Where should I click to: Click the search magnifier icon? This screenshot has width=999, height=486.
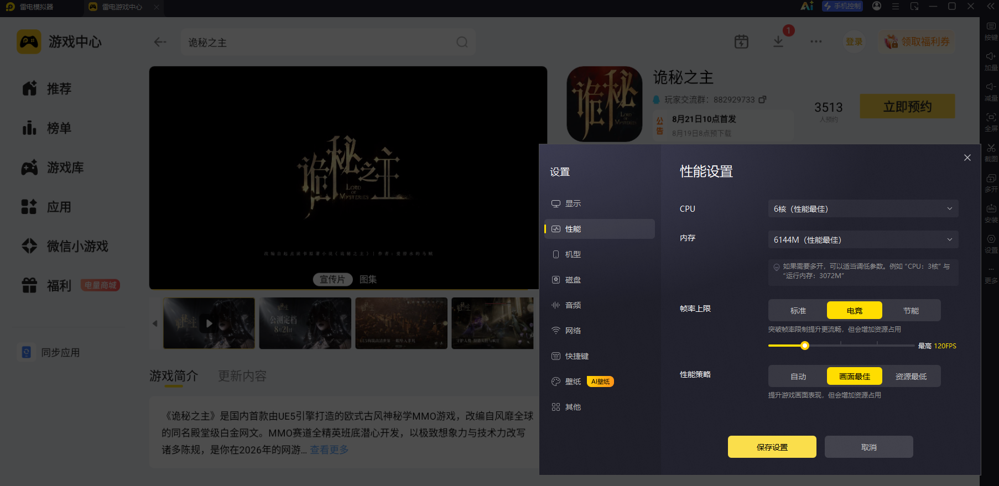pos(462,42)
